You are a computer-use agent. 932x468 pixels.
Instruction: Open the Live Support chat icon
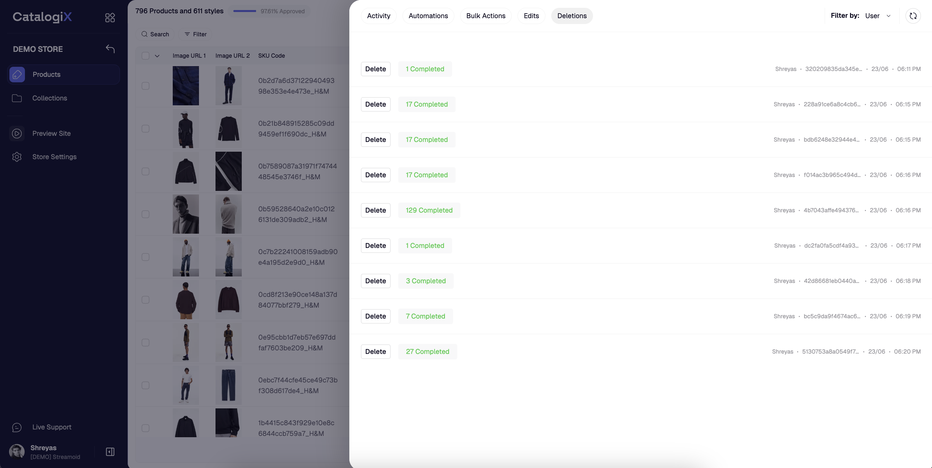17,427
